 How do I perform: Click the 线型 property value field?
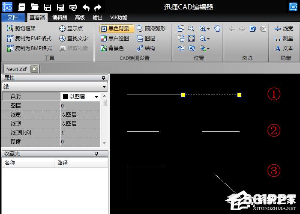[x=80, y=124]
